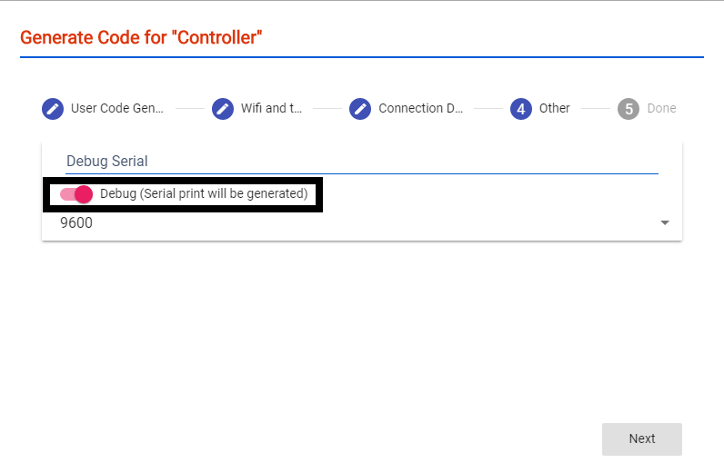Click the step 5 Done circle icon

pos(628,109)
